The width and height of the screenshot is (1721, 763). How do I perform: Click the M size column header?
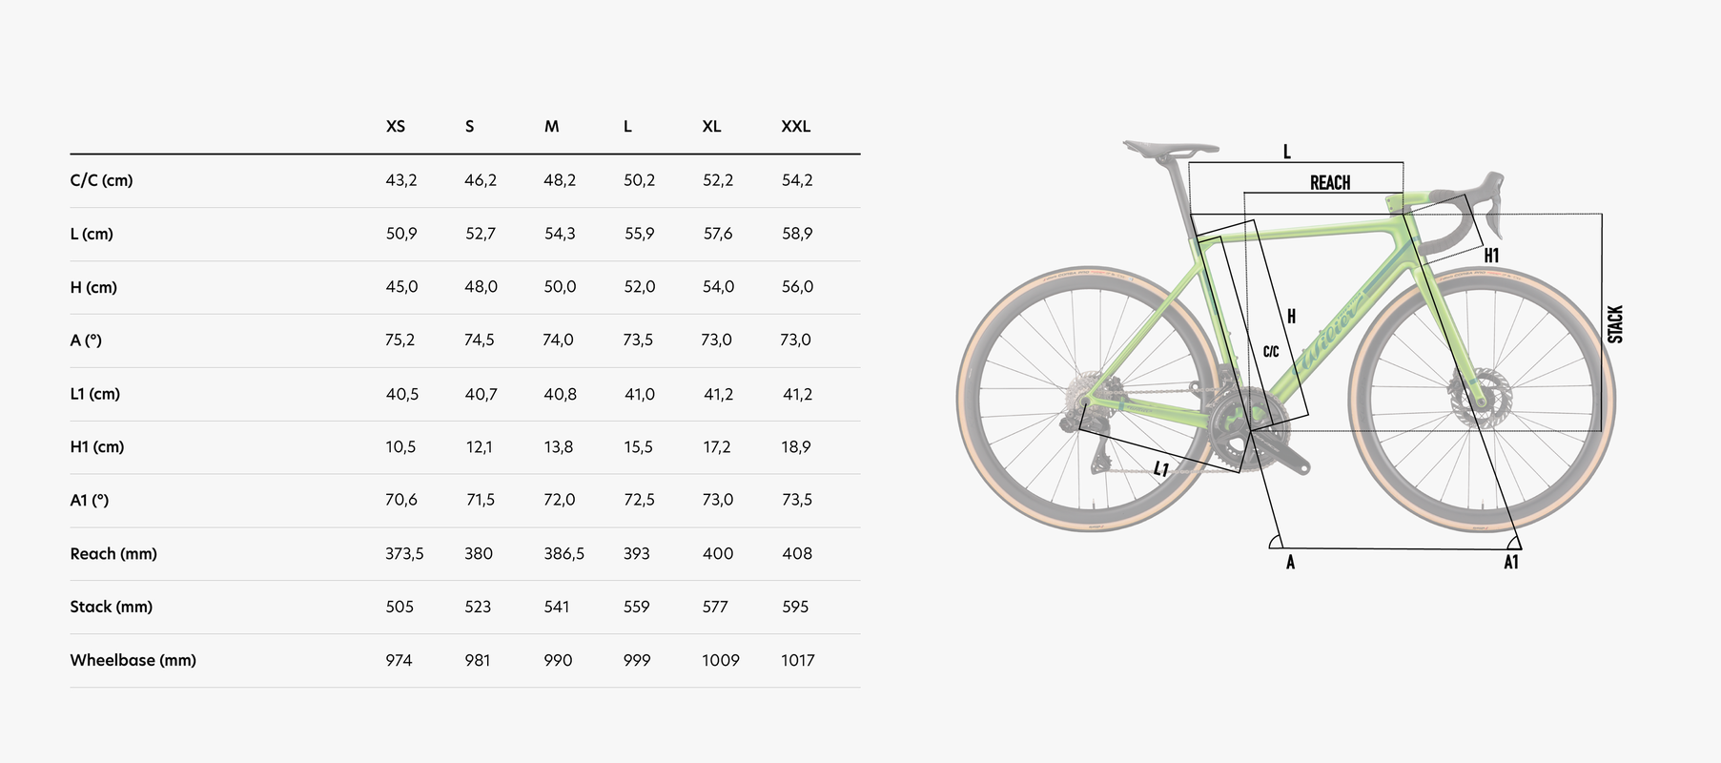click(x=551, y=126)
